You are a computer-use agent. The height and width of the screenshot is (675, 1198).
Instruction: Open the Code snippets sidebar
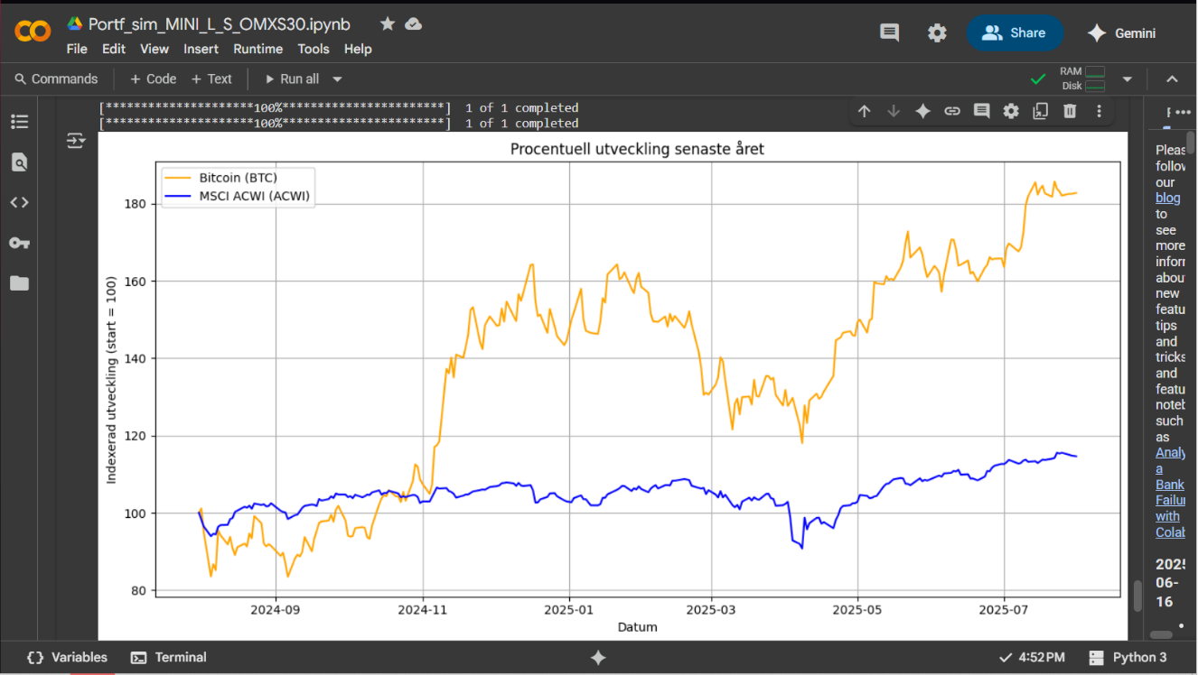click(x=19, y=202)
